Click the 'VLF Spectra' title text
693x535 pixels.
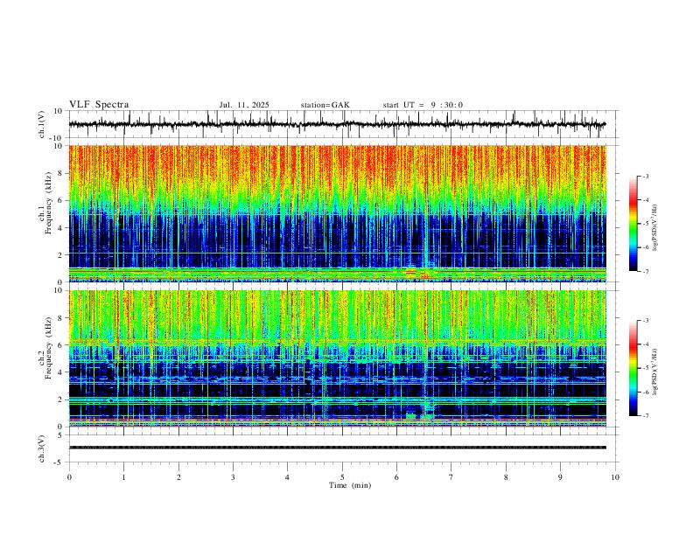pos(99,105)
